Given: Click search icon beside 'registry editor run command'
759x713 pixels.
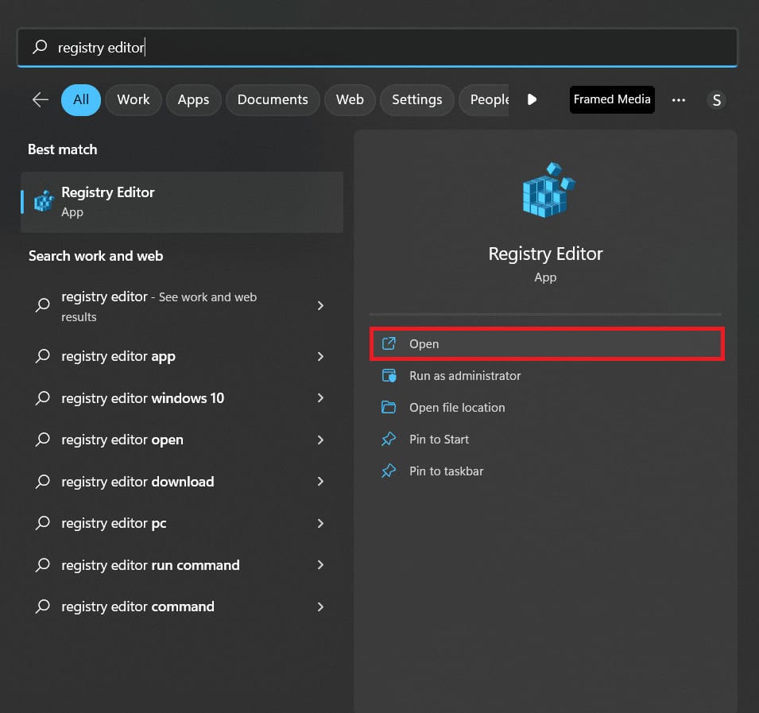Looking at the screenshot, I should coord(43,565).
